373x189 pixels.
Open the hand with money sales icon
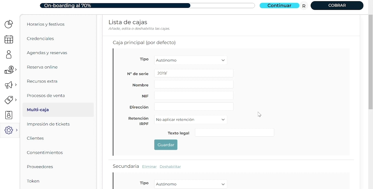(9, 70)
